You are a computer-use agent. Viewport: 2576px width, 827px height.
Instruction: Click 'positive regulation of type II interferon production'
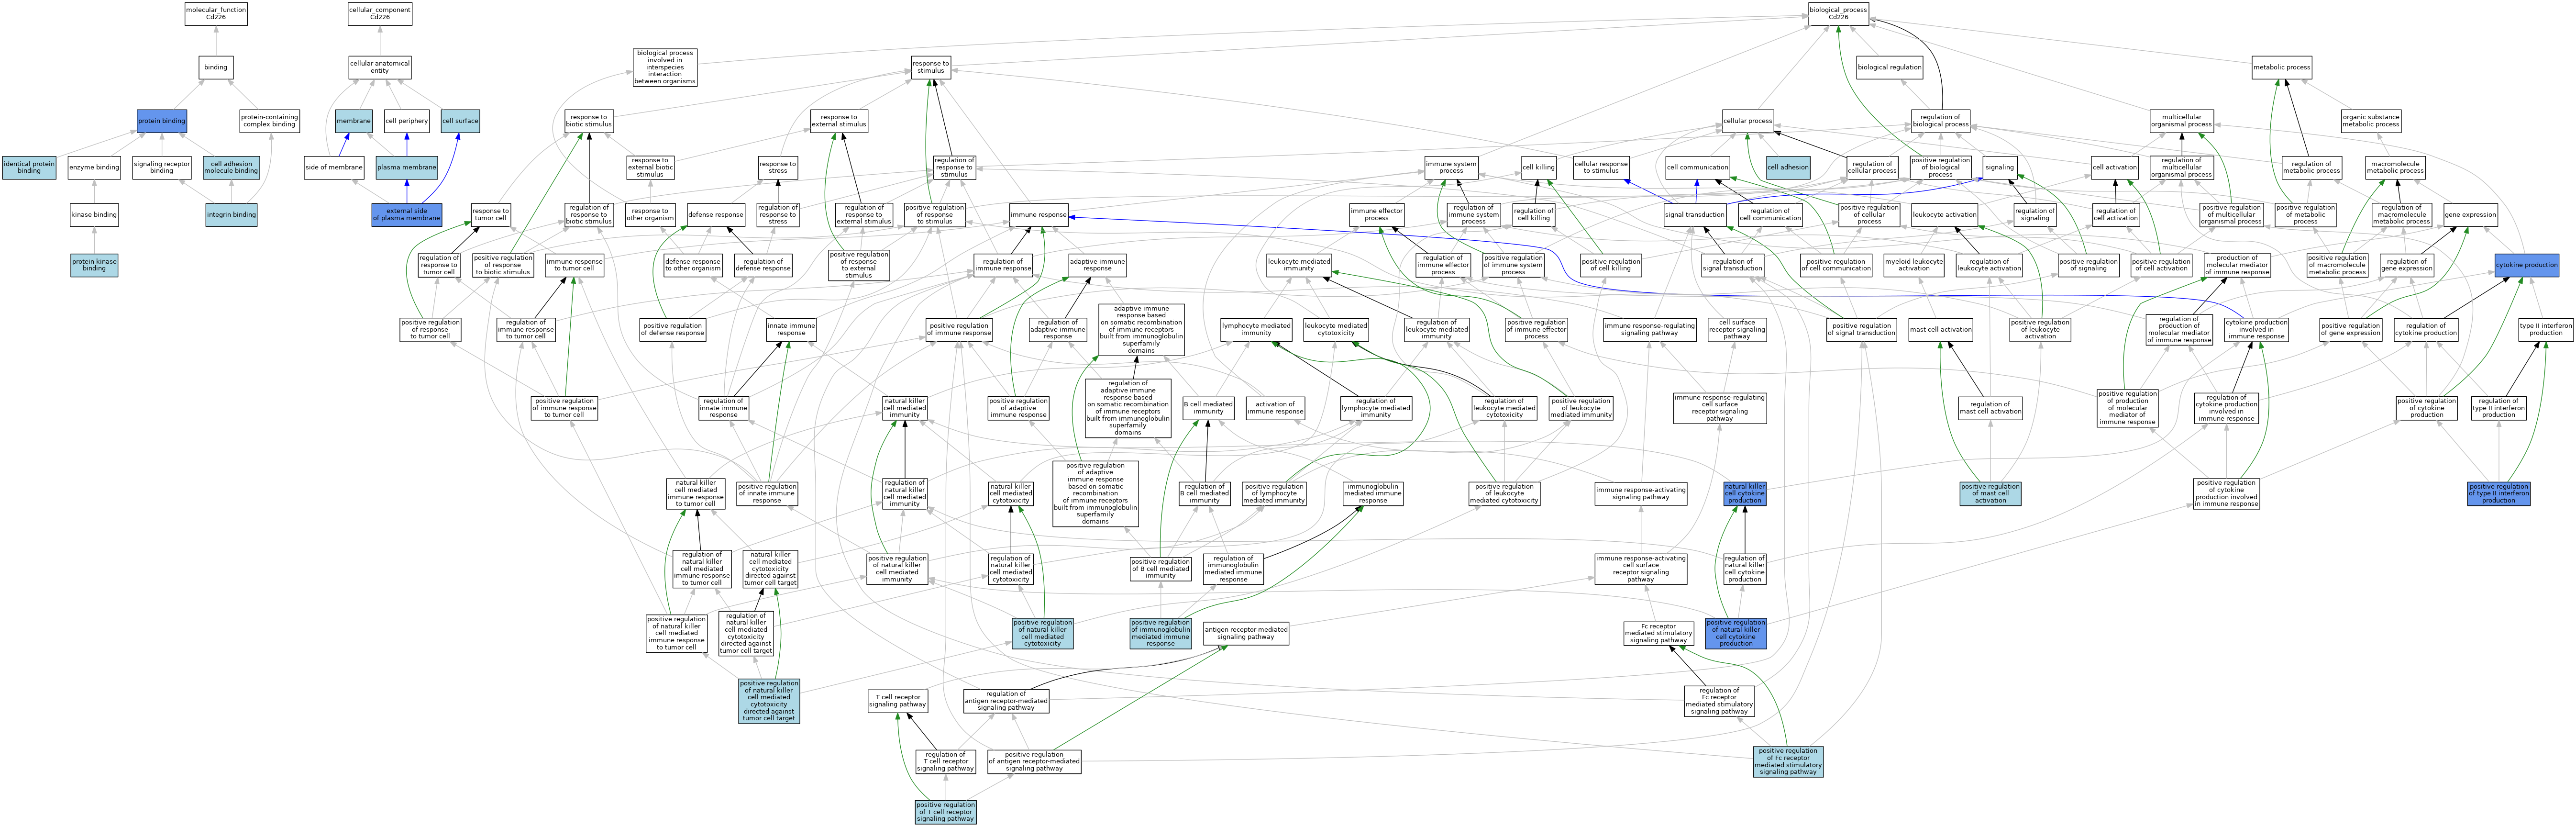click(2499, 493)
